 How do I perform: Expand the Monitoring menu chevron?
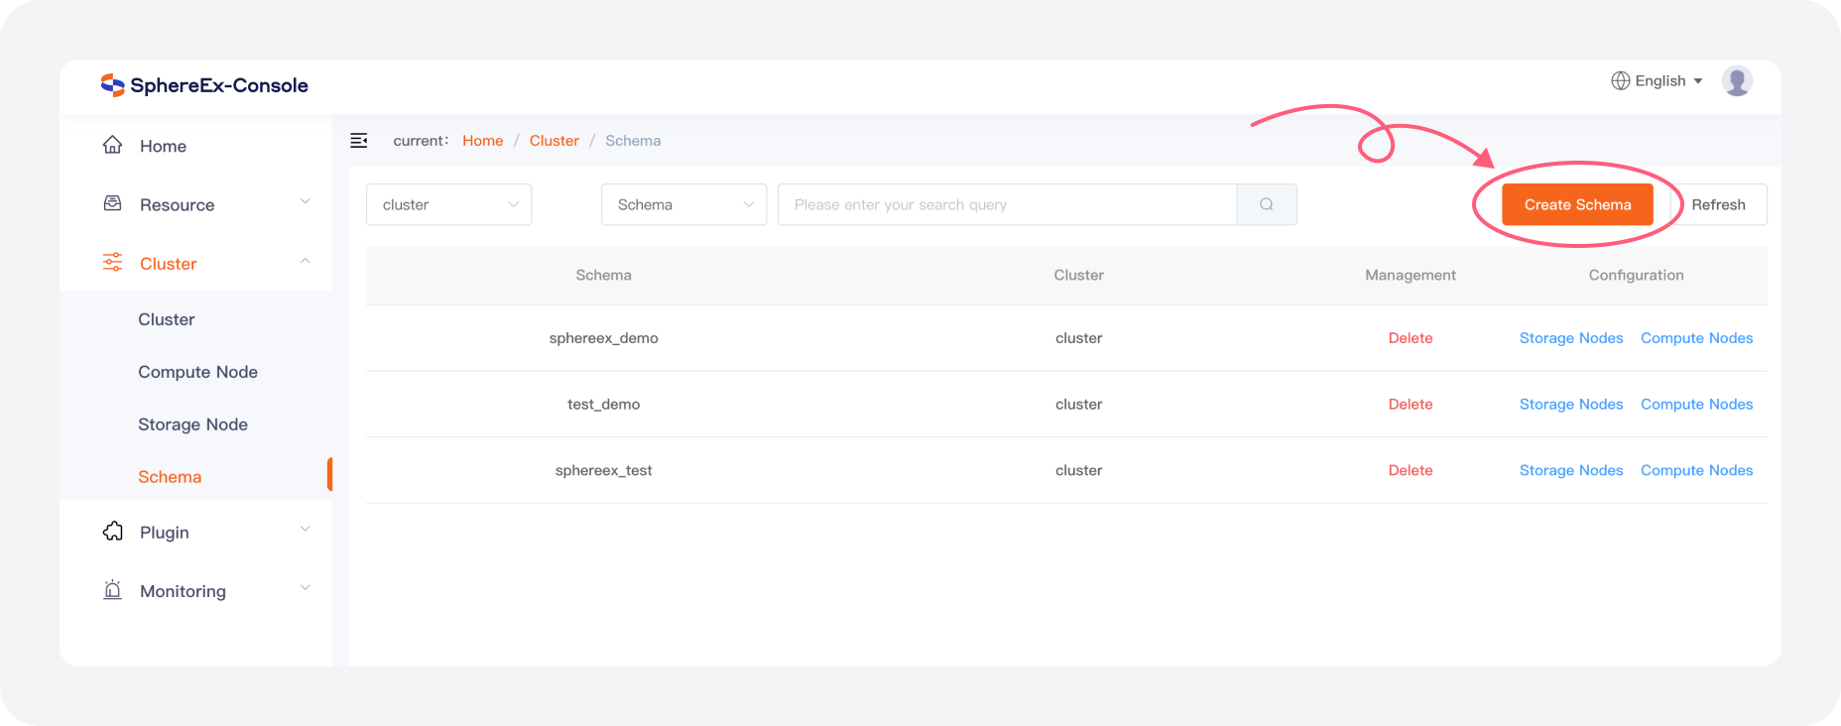click(x=306, y=588)
